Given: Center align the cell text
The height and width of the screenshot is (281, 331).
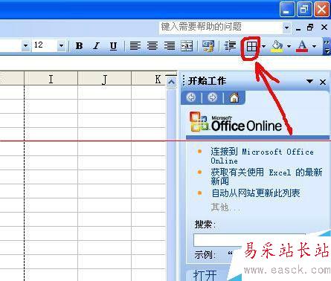Looking at the screenshot, I should tap(152, 46).
